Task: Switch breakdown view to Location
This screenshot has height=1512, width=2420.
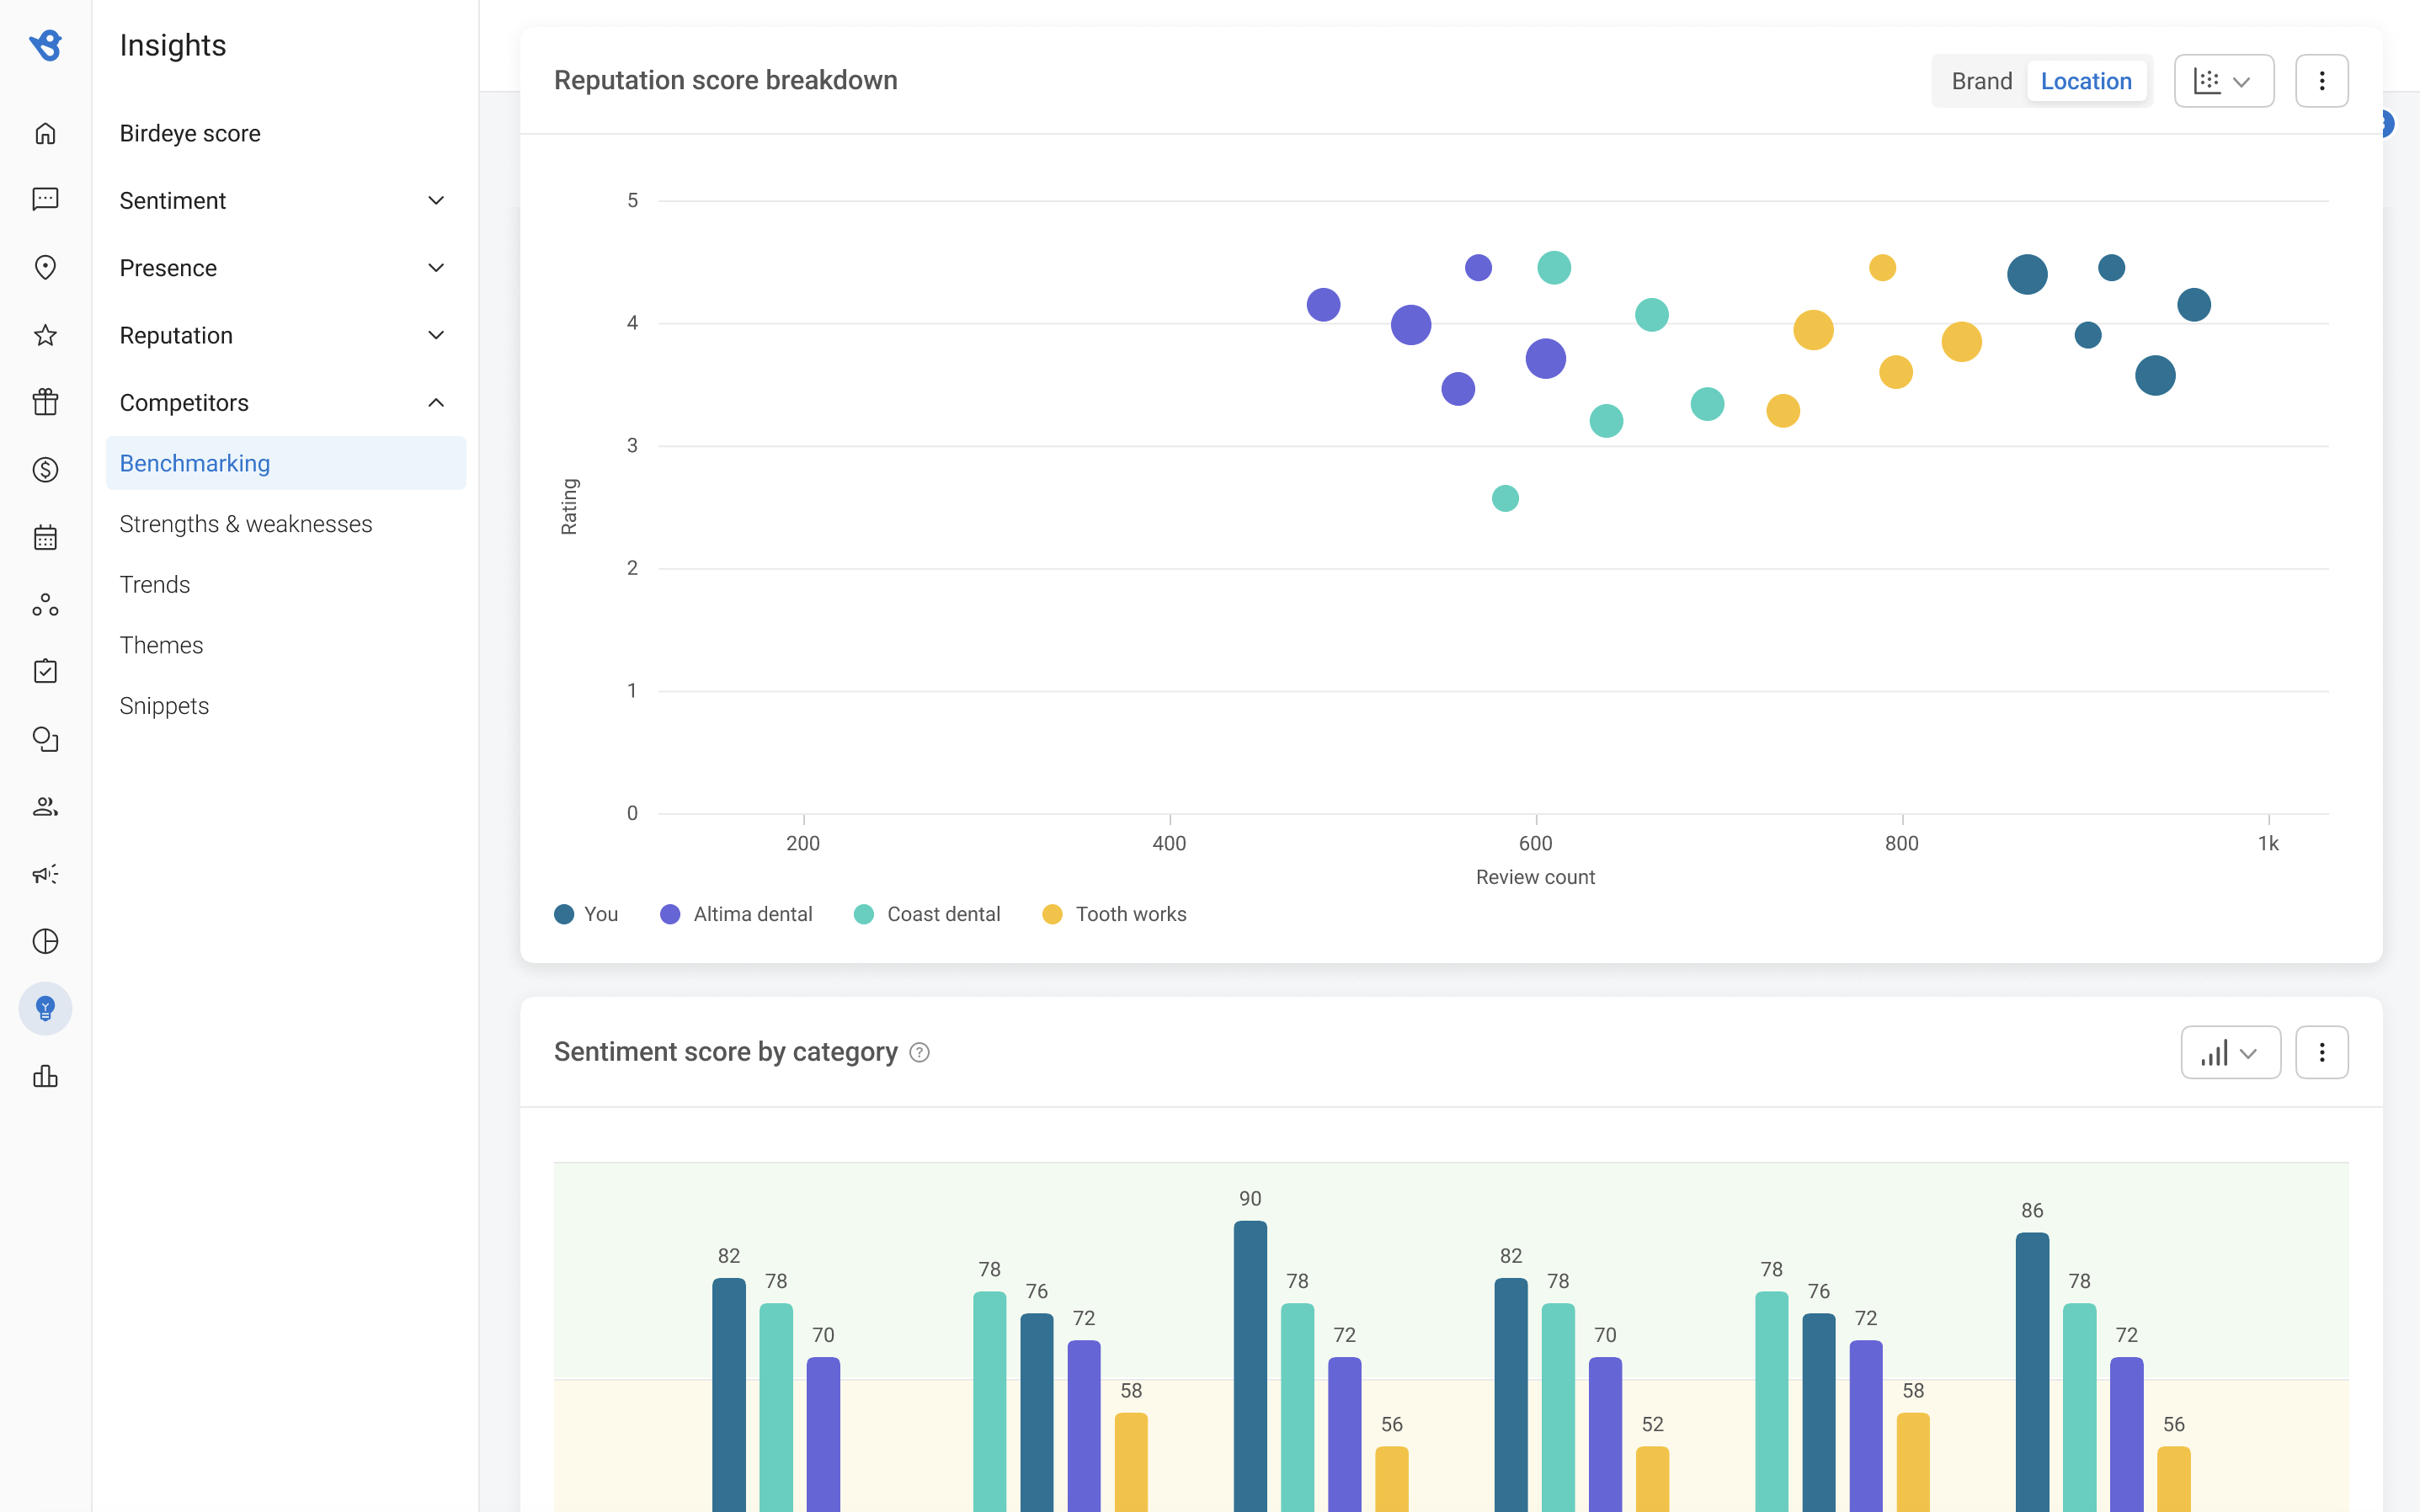Action: (x=2086, y=81)
